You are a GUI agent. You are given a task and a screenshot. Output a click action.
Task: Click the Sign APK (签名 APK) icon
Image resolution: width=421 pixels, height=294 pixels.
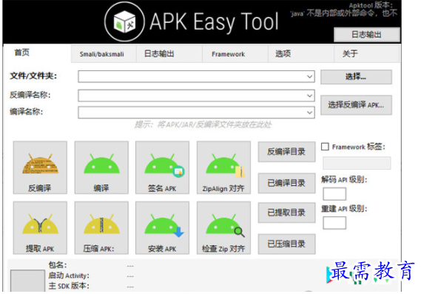163,167
